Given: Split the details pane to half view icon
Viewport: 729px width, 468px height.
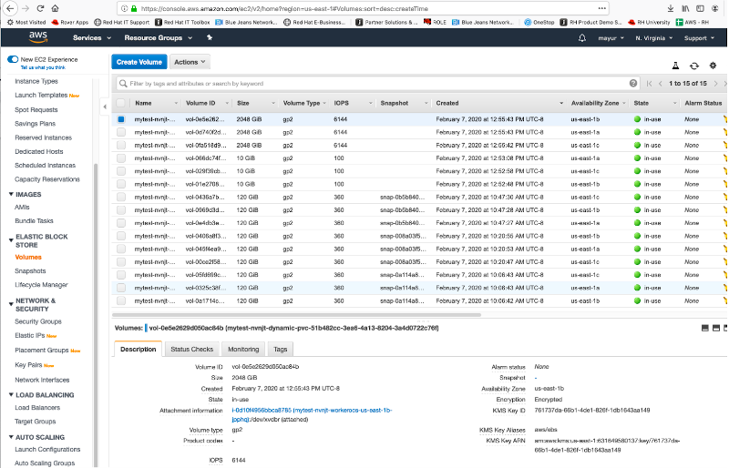Looking at the screenshot, I should point(716,328).
